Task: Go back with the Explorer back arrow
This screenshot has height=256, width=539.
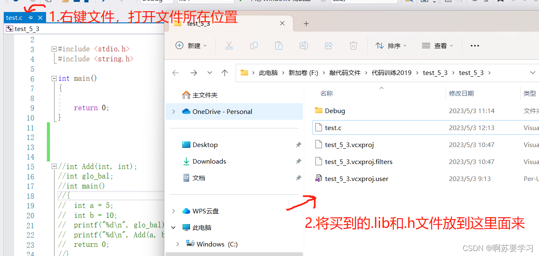Action: click(x=176, y=73)
